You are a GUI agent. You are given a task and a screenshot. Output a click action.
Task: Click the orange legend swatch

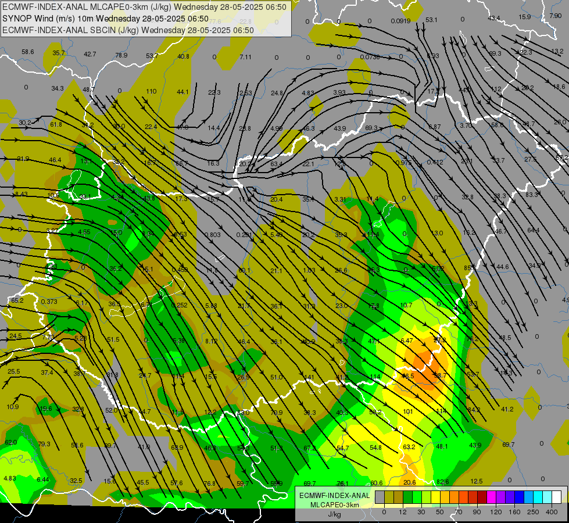click(455, 497)
